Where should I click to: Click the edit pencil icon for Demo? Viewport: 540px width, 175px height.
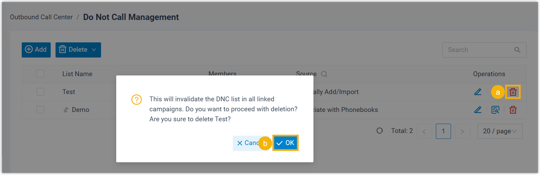[x=478, y=110]
